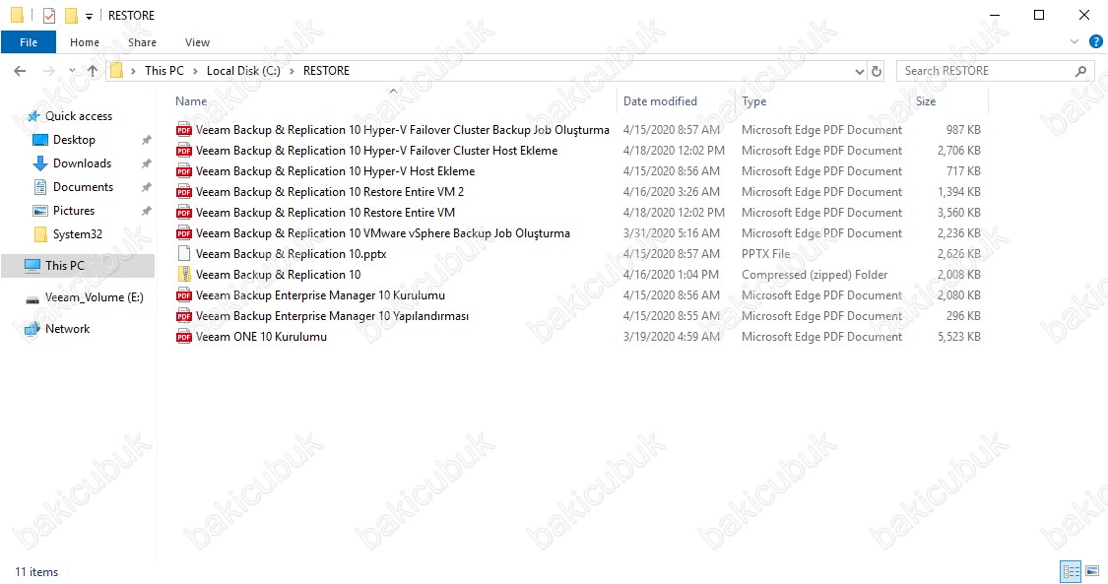Click the 3/31/2020 5:16 AM date cell
Viewport: 1108px width, 584px height.
672,233
